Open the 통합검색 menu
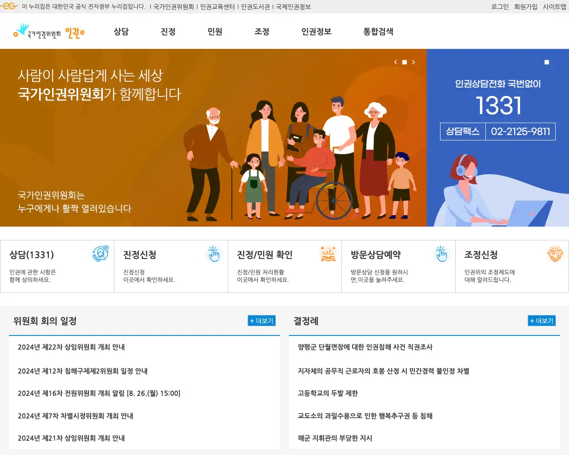 coord(378,32)
